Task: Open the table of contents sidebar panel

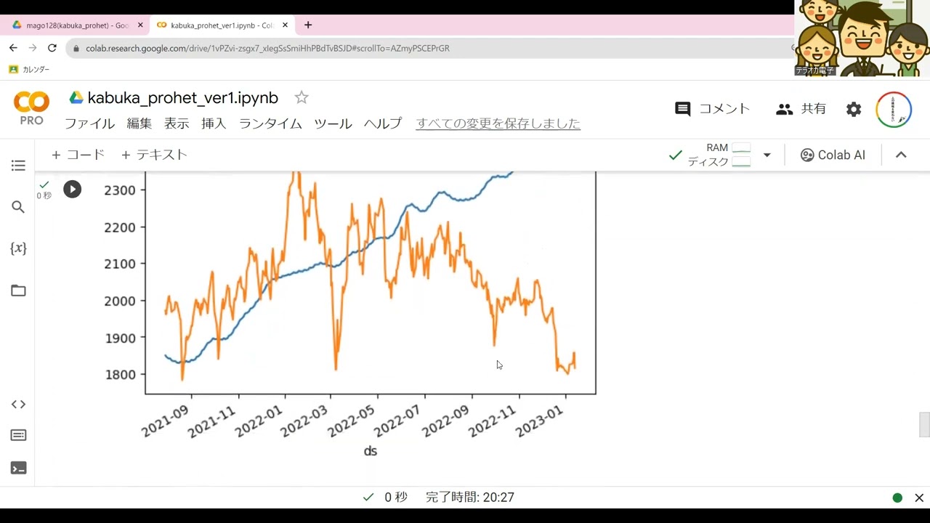Action: [x=18, y=165]
